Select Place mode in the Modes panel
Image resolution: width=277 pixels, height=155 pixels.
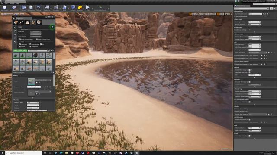[x=16, y=22]
